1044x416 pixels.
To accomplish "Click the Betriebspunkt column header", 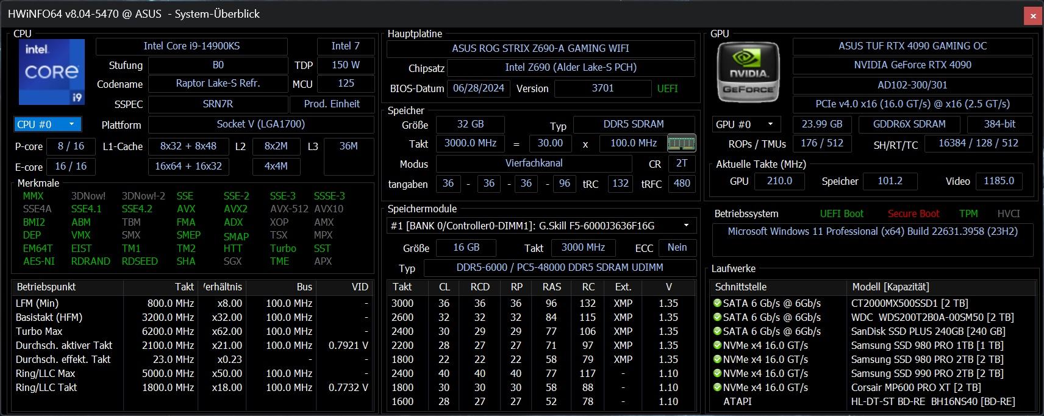I will pos(68,287).
